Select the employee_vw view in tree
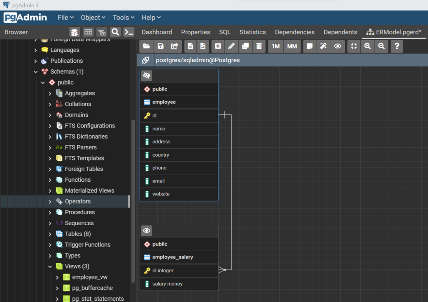The height and width of the screenshot is (302, 428). coord(89,277)
